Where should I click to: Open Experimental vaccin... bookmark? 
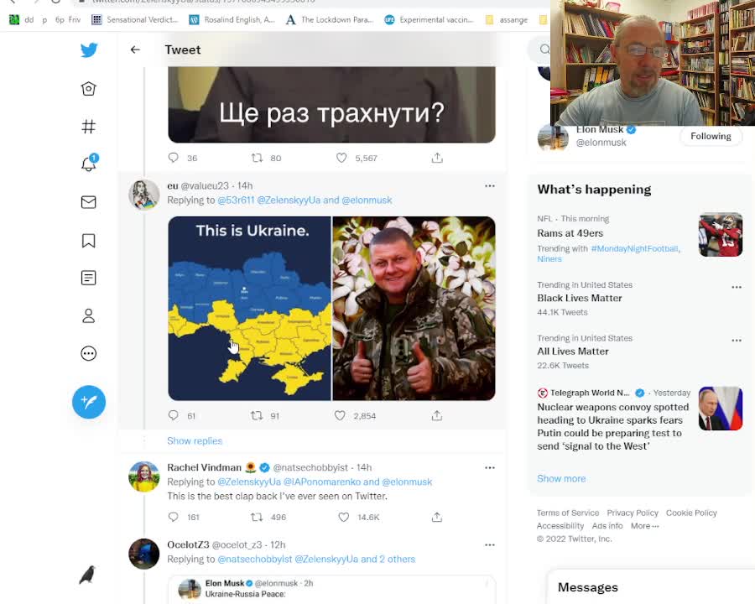pos(429,20)
